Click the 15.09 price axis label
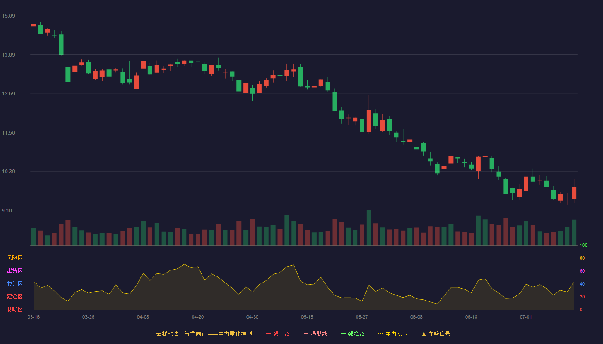603x344 pixels. coord(9,16)
